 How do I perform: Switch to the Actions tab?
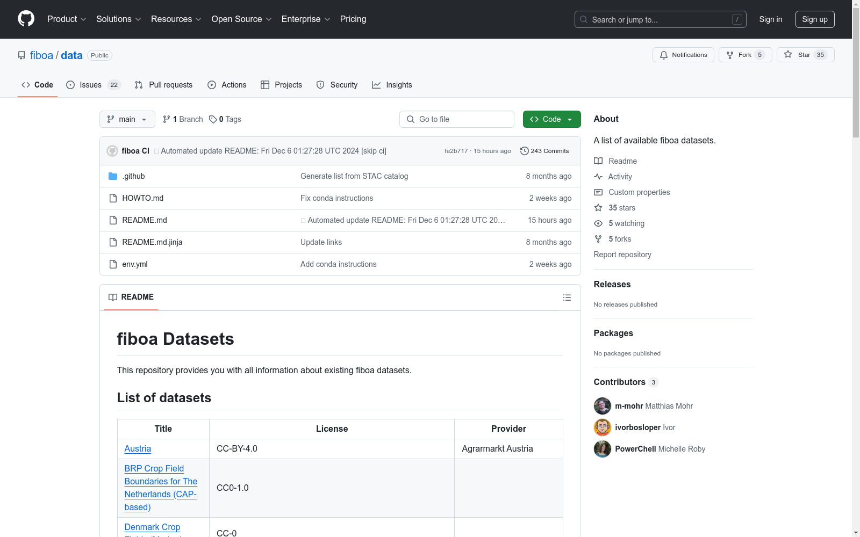tap(227, 85)
